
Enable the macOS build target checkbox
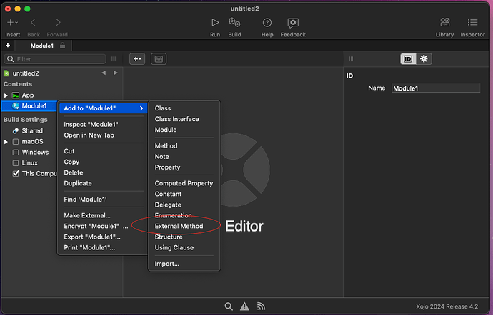click(x=16, y=142)
